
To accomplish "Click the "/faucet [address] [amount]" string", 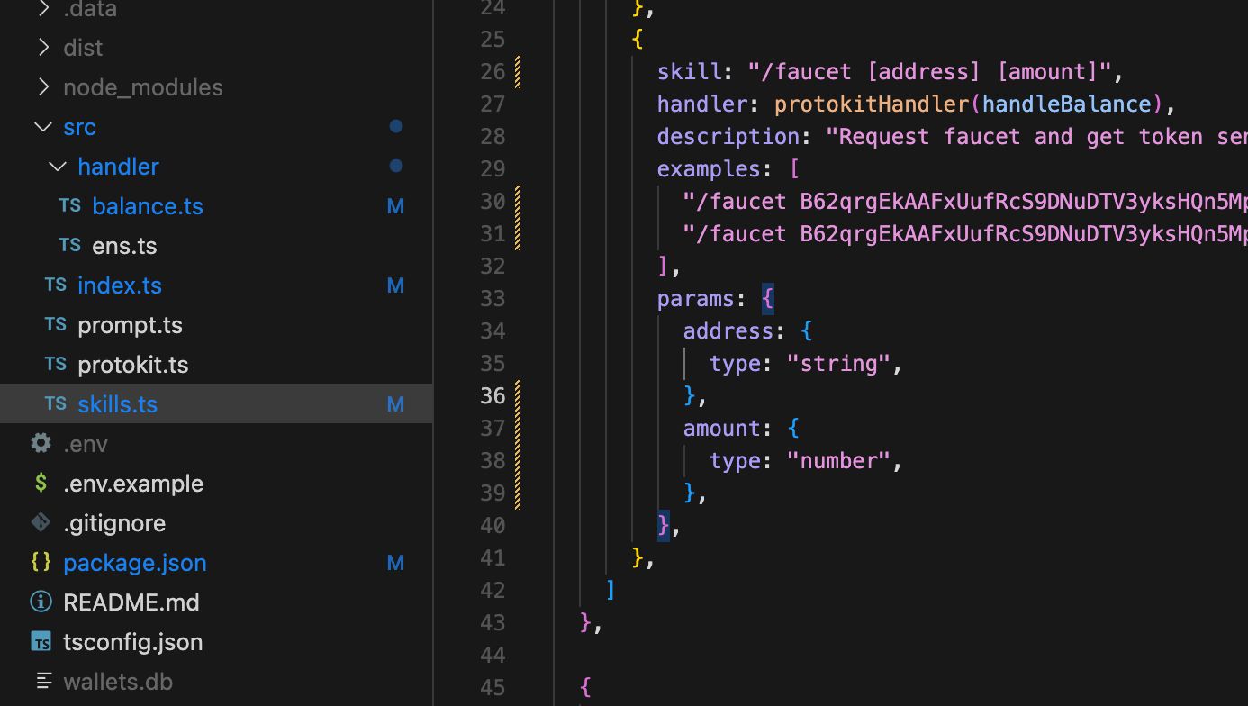I will (930, 71).
